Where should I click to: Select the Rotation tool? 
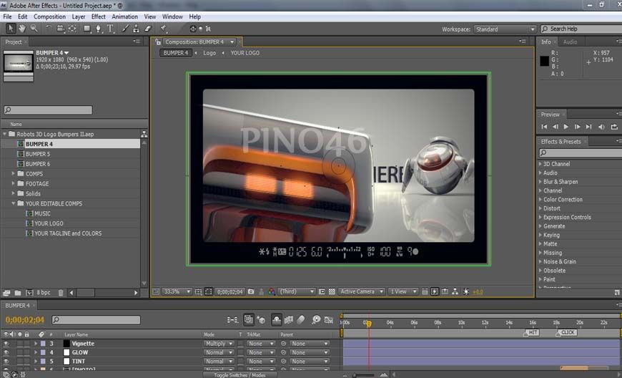coord(49,29)
